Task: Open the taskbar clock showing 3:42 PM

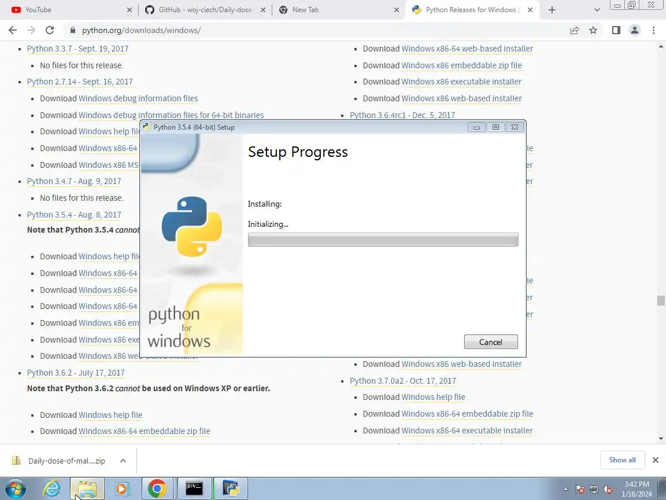Action: (637, 489)
